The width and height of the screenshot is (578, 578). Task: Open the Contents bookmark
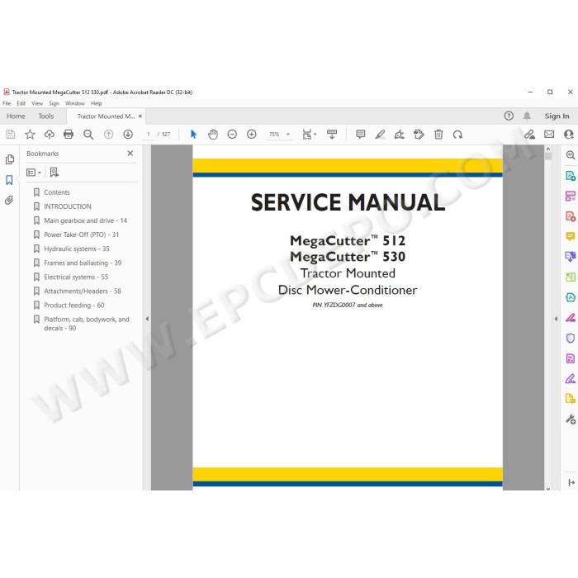click(57, 192)
